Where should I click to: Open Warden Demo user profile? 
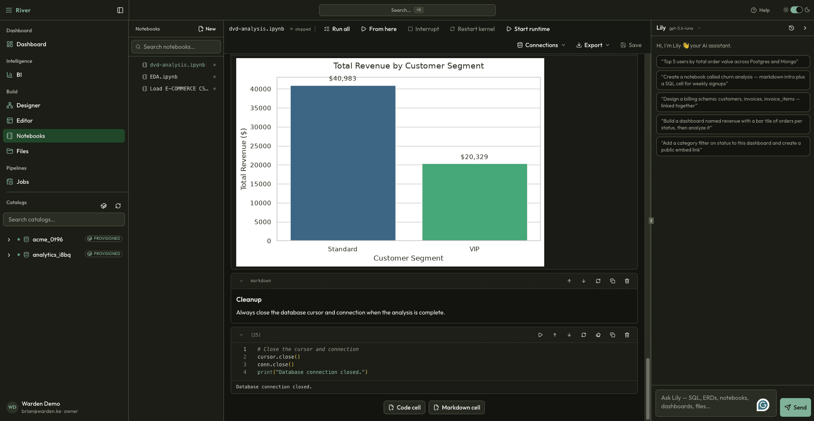[42, 407]
